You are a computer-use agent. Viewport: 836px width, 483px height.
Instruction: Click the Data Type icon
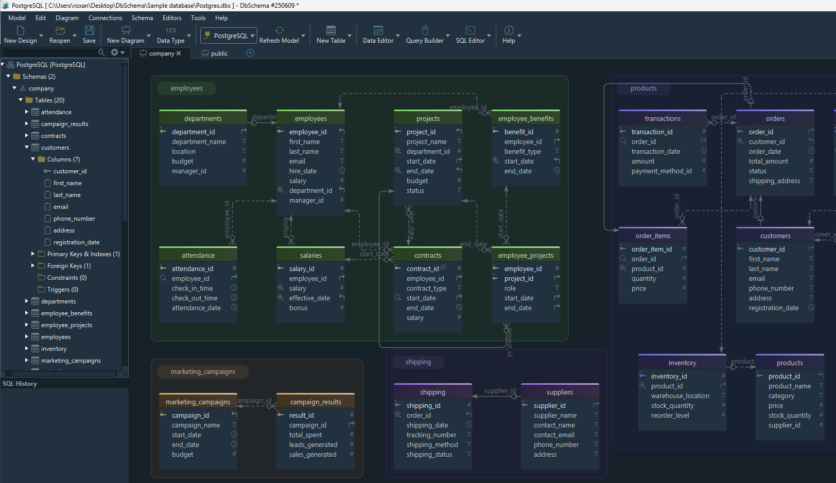click(170, 30)
